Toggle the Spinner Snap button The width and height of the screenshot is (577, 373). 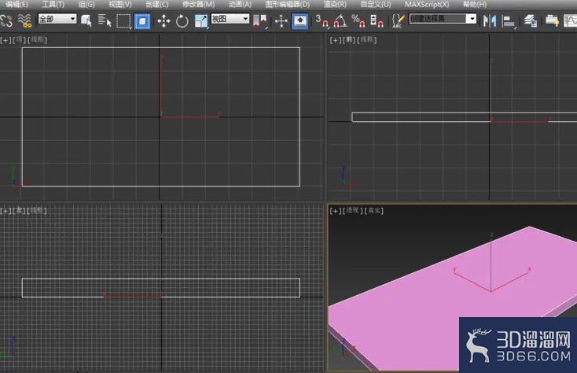pyautogui.click(x=377, y=21)
